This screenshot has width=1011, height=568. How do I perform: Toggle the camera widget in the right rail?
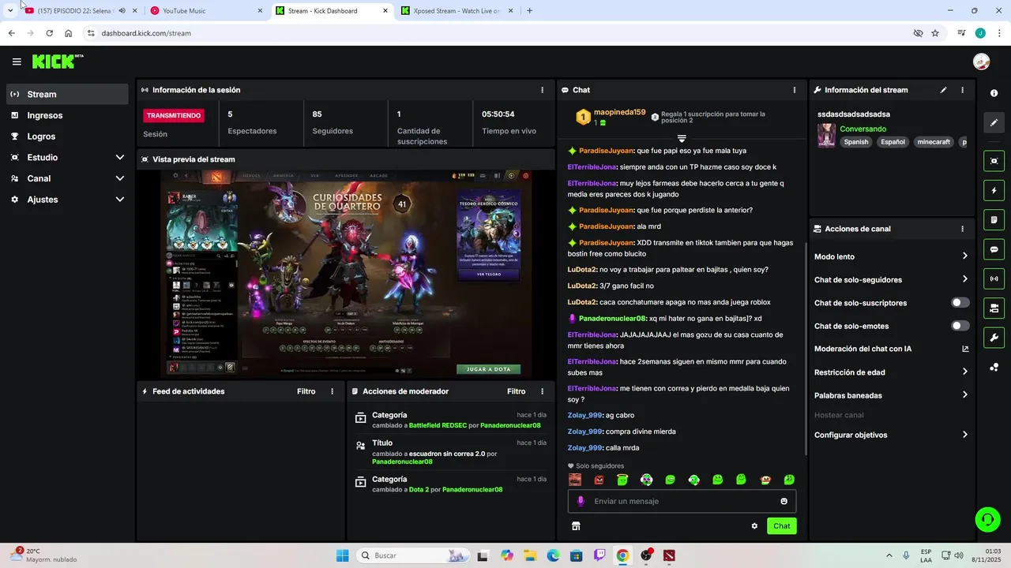tap(994, 308)
